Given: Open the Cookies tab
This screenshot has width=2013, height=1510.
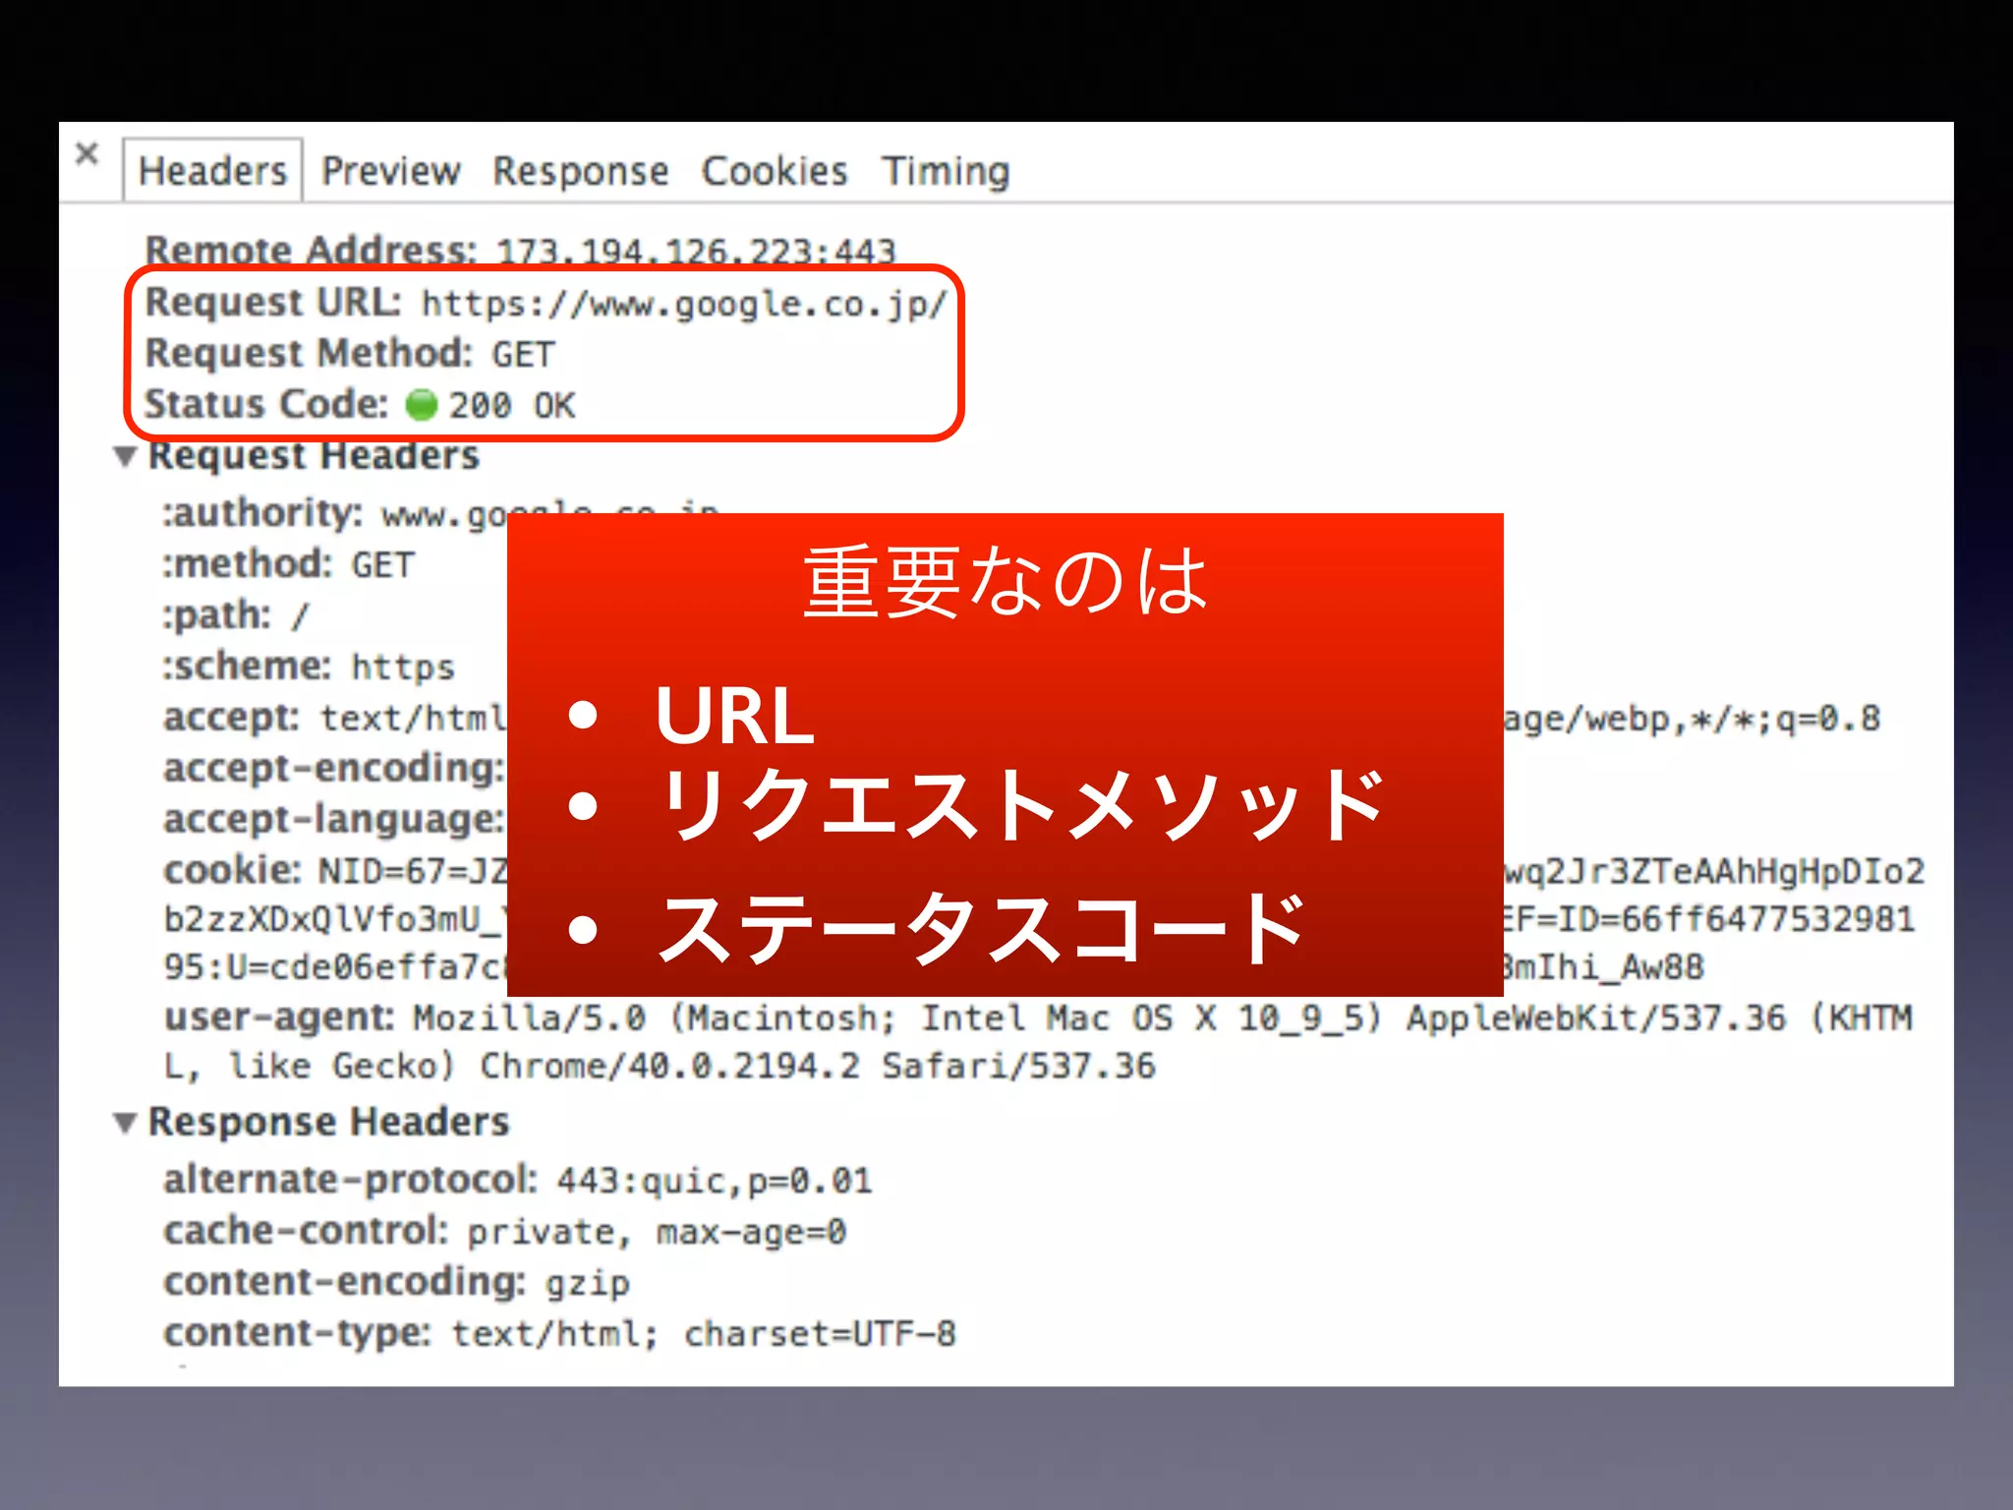Looking at the screenshot, I should tap(775, 172).
